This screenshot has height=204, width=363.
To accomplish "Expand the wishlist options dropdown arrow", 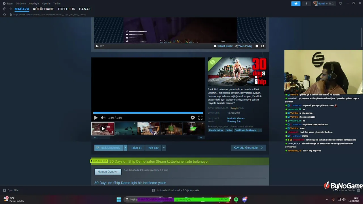I will coord(125,148).
